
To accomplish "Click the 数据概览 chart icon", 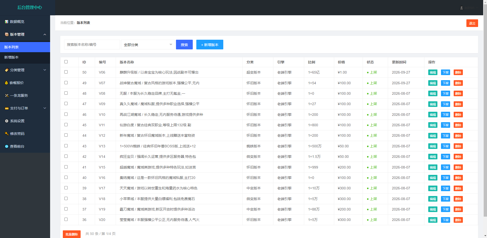I will click(7, 22).
